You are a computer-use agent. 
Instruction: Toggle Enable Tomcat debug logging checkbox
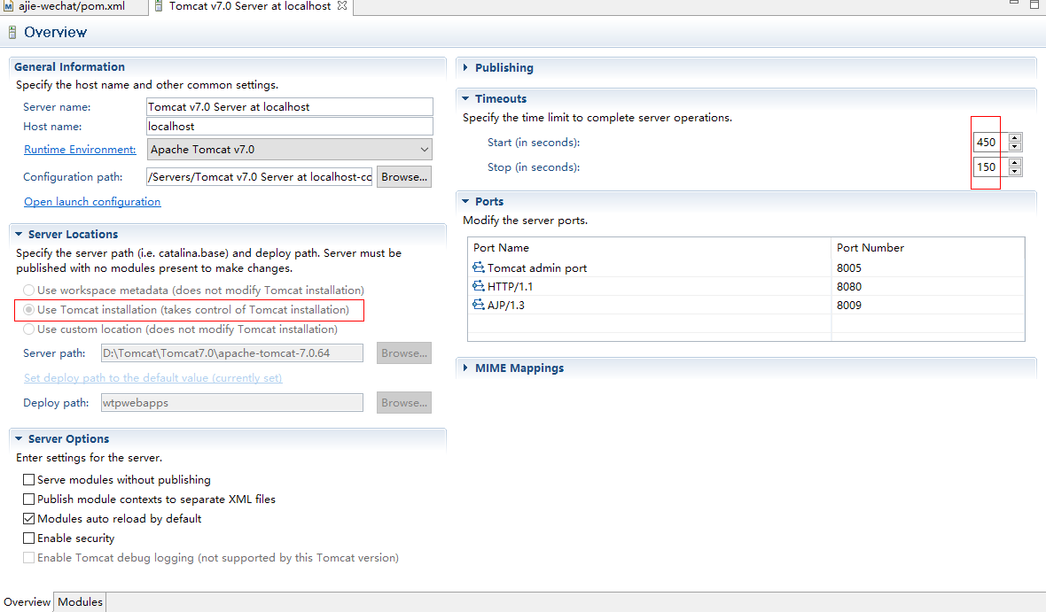[x=28, y=557]
